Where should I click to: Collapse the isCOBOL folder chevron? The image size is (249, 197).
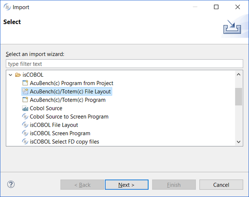(x=10, y=75)
